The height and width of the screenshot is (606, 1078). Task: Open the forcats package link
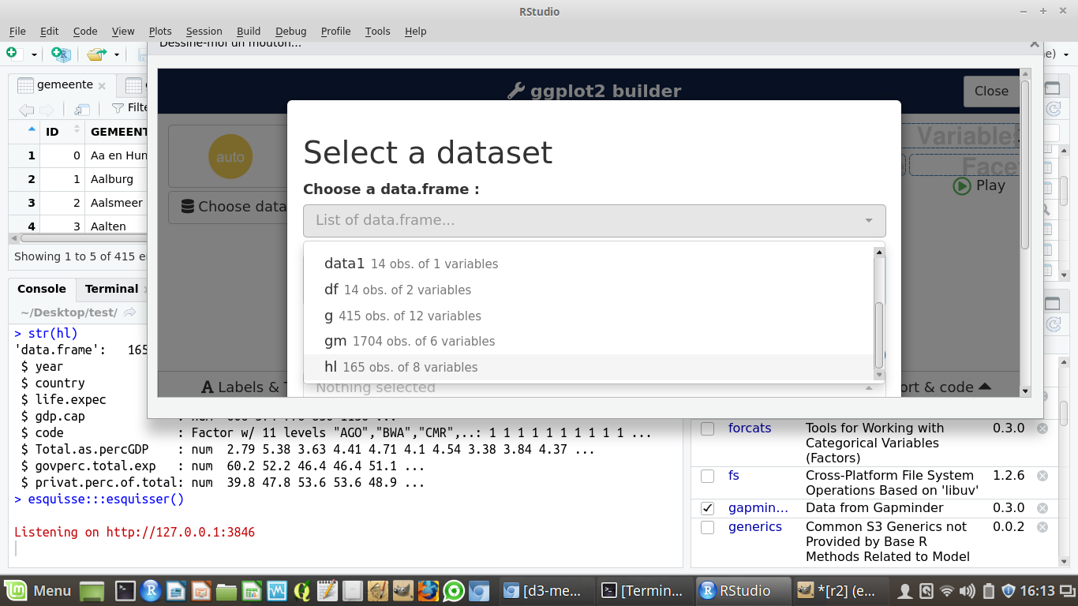tap(750, 428)
